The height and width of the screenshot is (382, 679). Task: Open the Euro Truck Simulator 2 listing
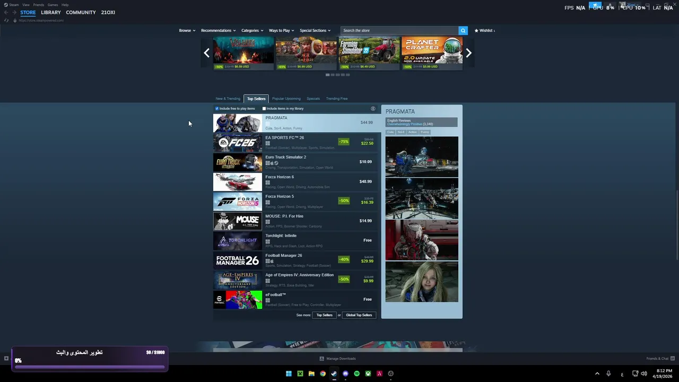297,162
